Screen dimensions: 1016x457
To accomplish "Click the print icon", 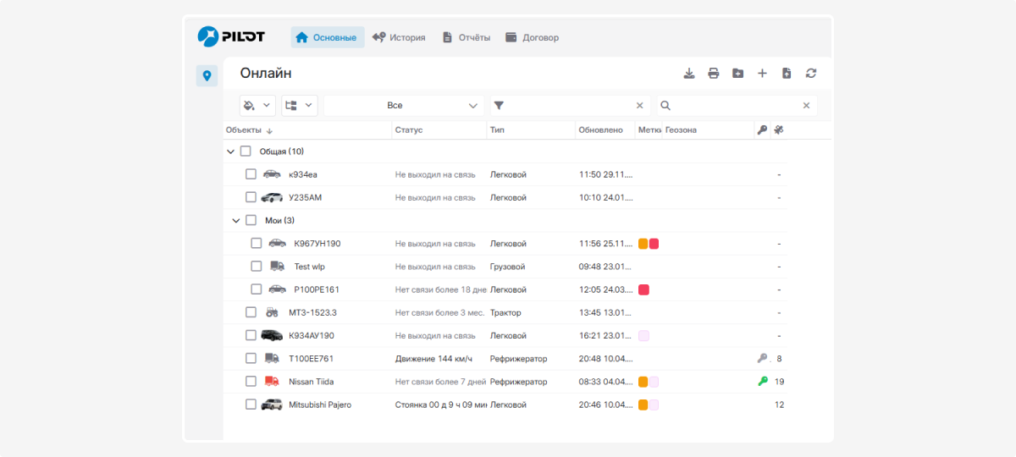I will (x=714, y=74).
